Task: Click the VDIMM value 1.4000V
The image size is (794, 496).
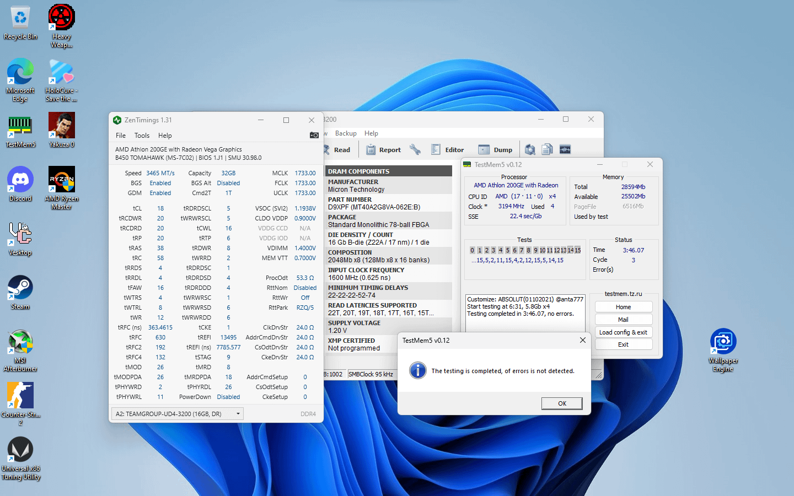Action: (305, 248)
